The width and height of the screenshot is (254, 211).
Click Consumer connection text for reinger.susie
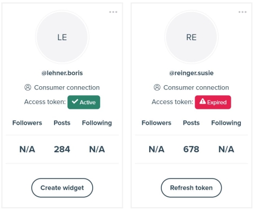196,87
